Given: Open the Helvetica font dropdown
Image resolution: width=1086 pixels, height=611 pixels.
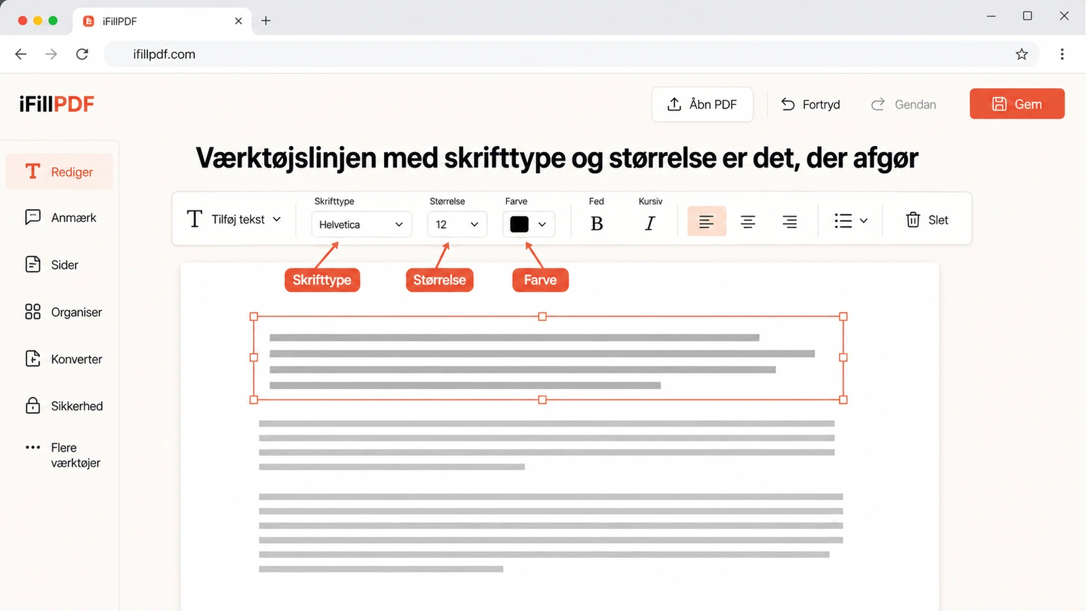Looking at the screenshot, I should [x=362, y=224].
